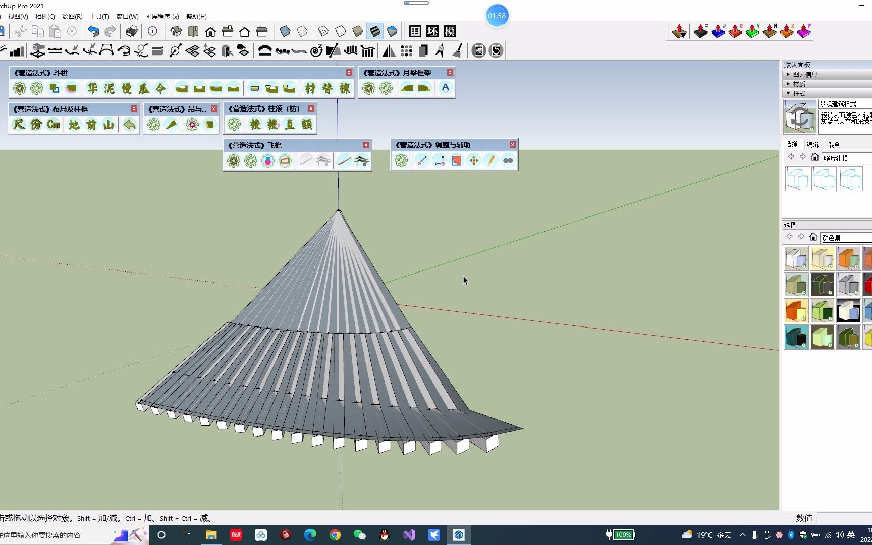Click the update style thumbnail button
The width and height of the screenshot is (872, 545).
[799, 117]
